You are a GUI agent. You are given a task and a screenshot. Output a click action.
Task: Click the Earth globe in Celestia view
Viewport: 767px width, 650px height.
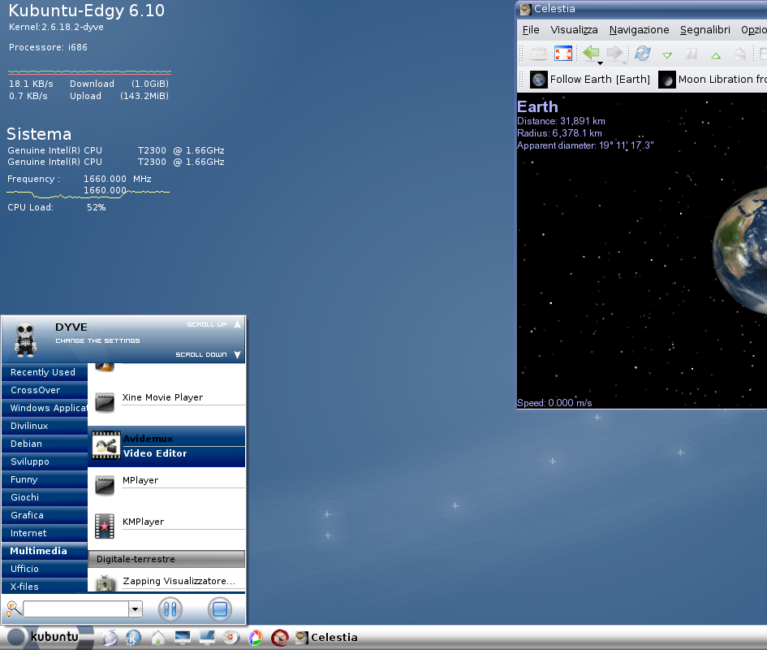tap(740, 250)
